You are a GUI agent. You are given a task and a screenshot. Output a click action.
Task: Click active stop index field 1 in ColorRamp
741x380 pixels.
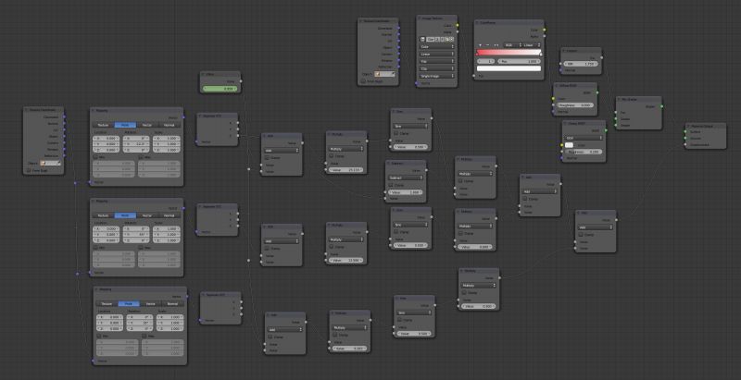point(486,61)
